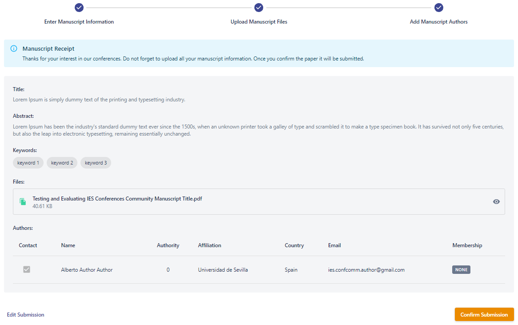
Task: Toggle the Contact checkbox for Alberto Author
Action: click(x=27, y=269)
